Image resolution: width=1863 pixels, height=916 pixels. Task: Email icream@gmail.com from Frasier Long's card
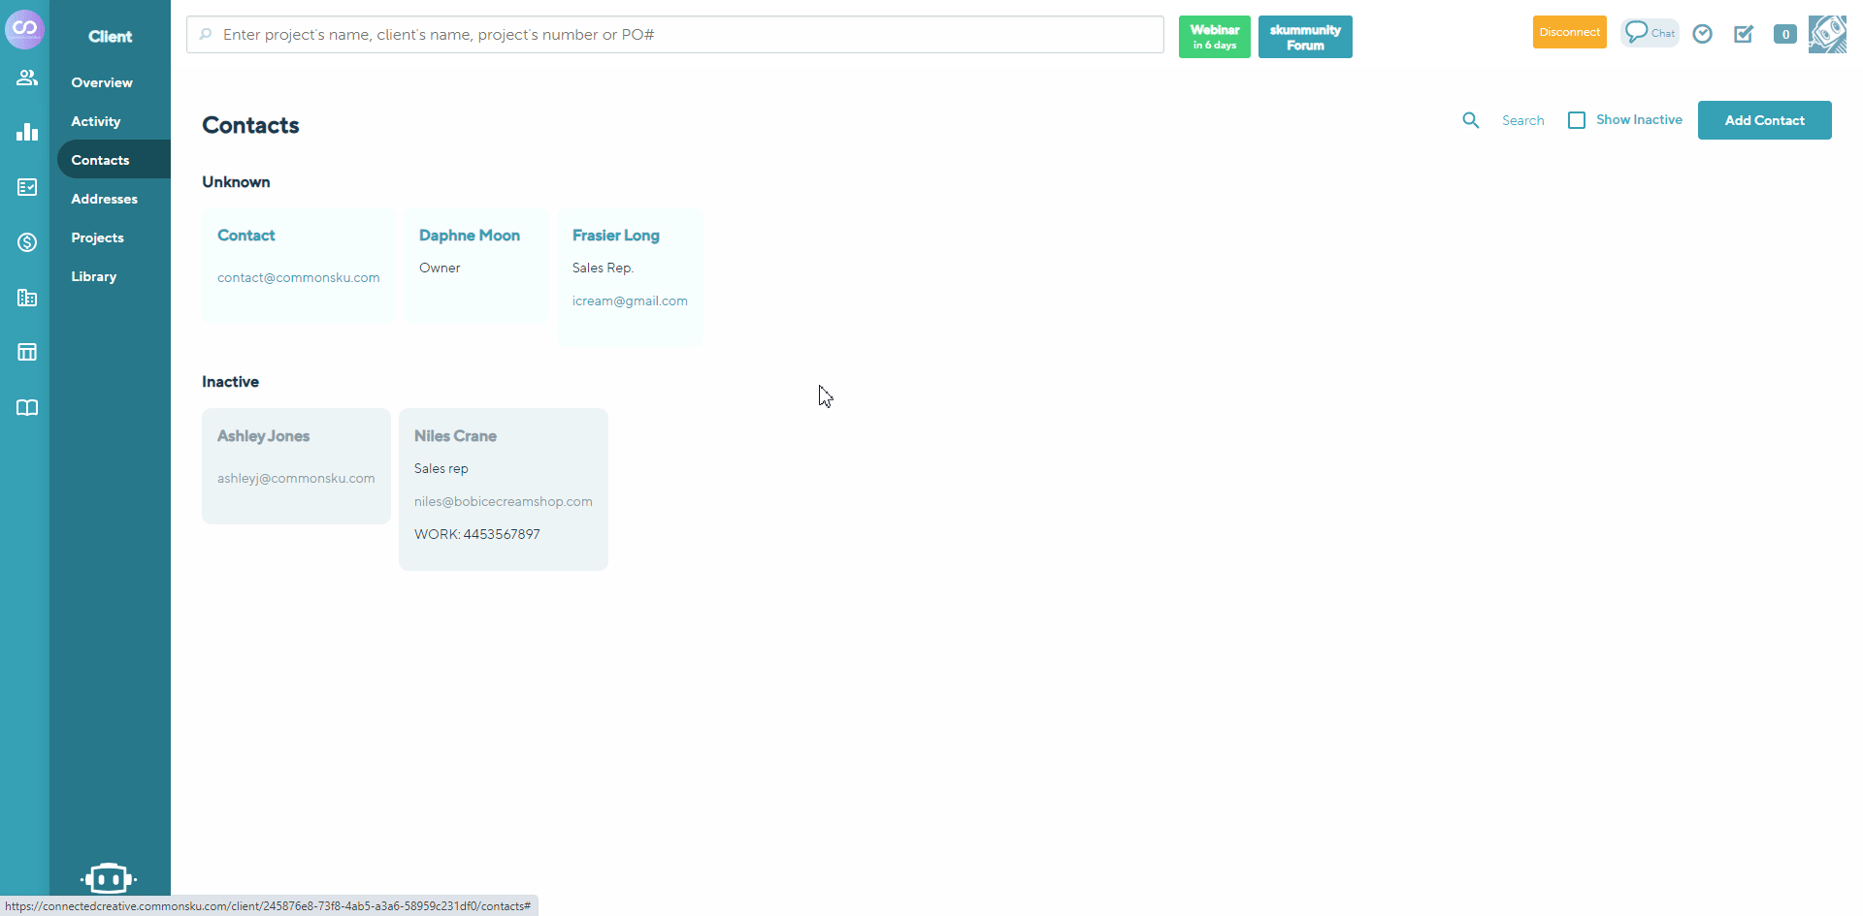pos(629,300)
